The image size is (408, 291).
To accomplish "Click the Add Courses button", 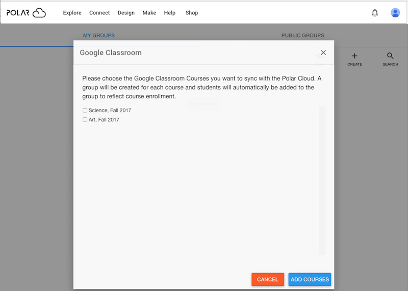I will tap(310, 279).
